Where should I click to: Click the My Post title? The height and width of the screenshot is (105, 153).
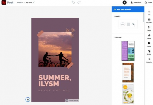(x=29, y=3)
